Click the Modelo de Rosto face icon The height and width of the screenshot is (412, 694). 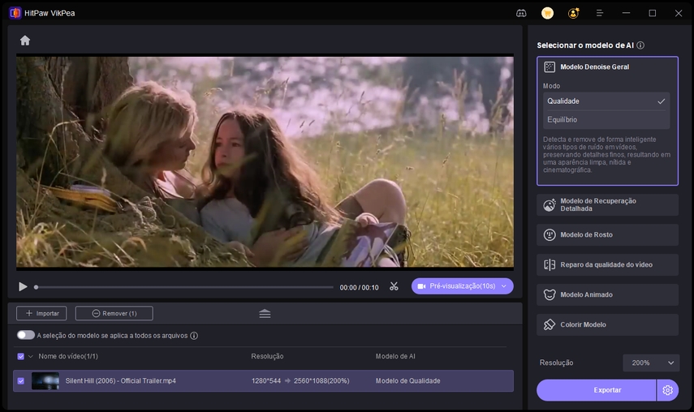pyautogui.click(x=550, y=234)
